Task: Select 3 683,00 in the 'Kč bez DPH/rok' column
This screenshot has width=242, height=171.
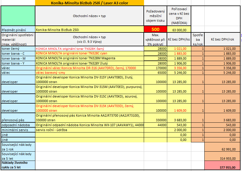Action: coord(222,118)
